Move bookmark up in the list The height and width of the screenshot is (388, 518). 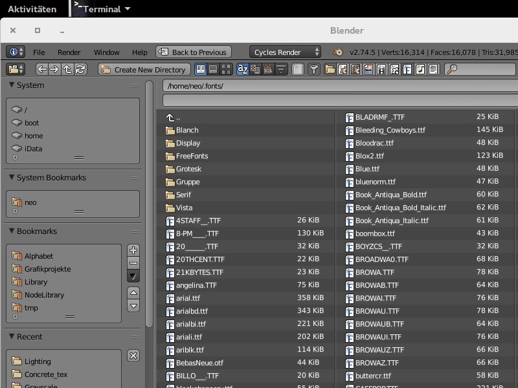point(133,293)
